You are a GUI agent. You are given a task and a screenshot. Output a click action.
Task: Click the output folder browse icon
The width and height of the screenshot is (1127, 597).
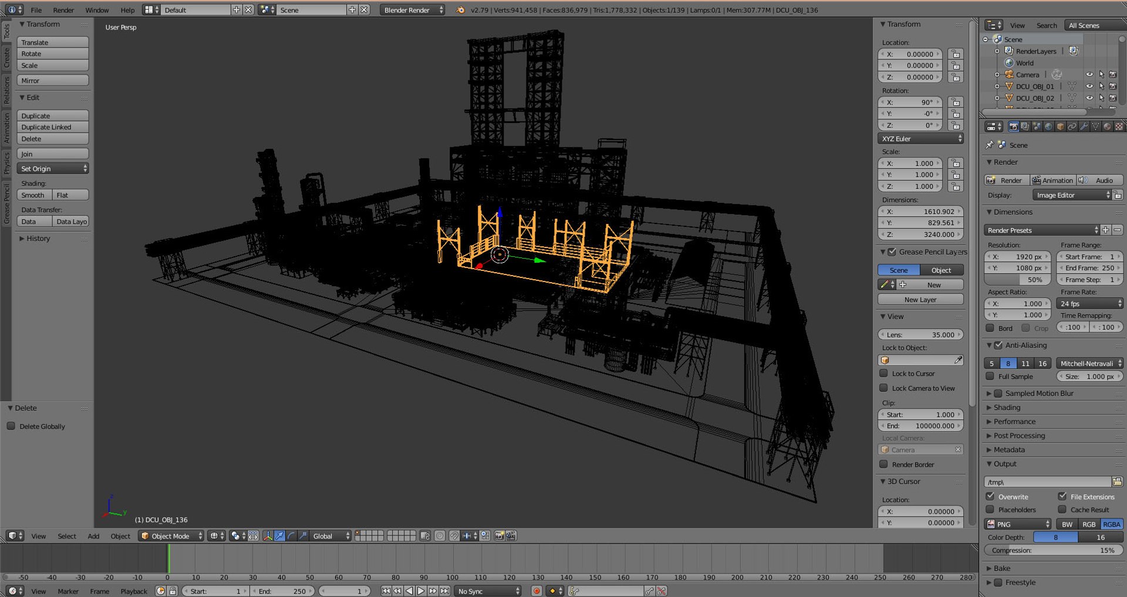pos(1117,481)
